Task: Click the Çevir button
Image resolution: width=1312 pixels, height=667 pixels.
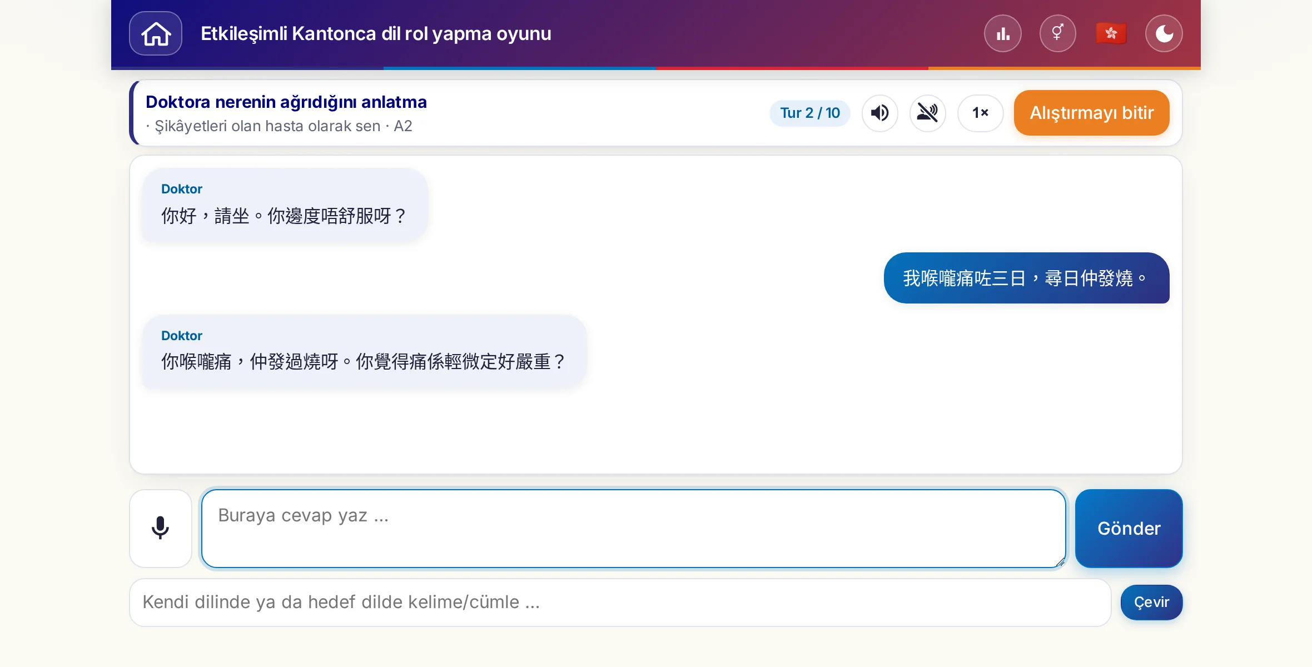Action: point(1152,603)
